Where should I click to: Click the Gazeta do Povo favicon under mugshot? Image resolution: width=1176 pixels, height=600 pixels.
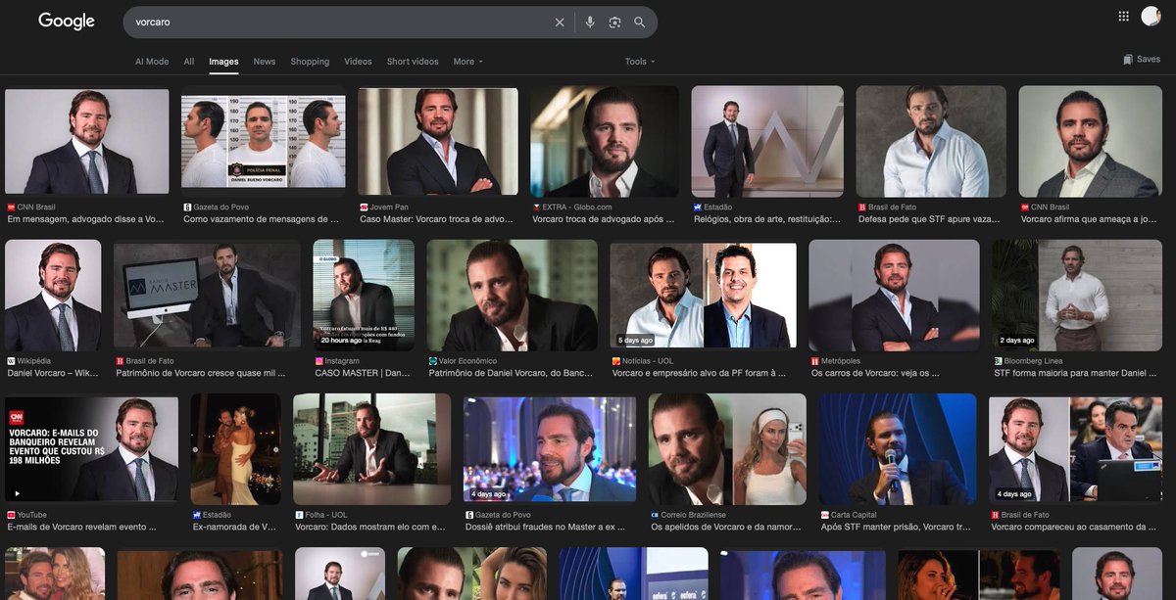(187, 208)
